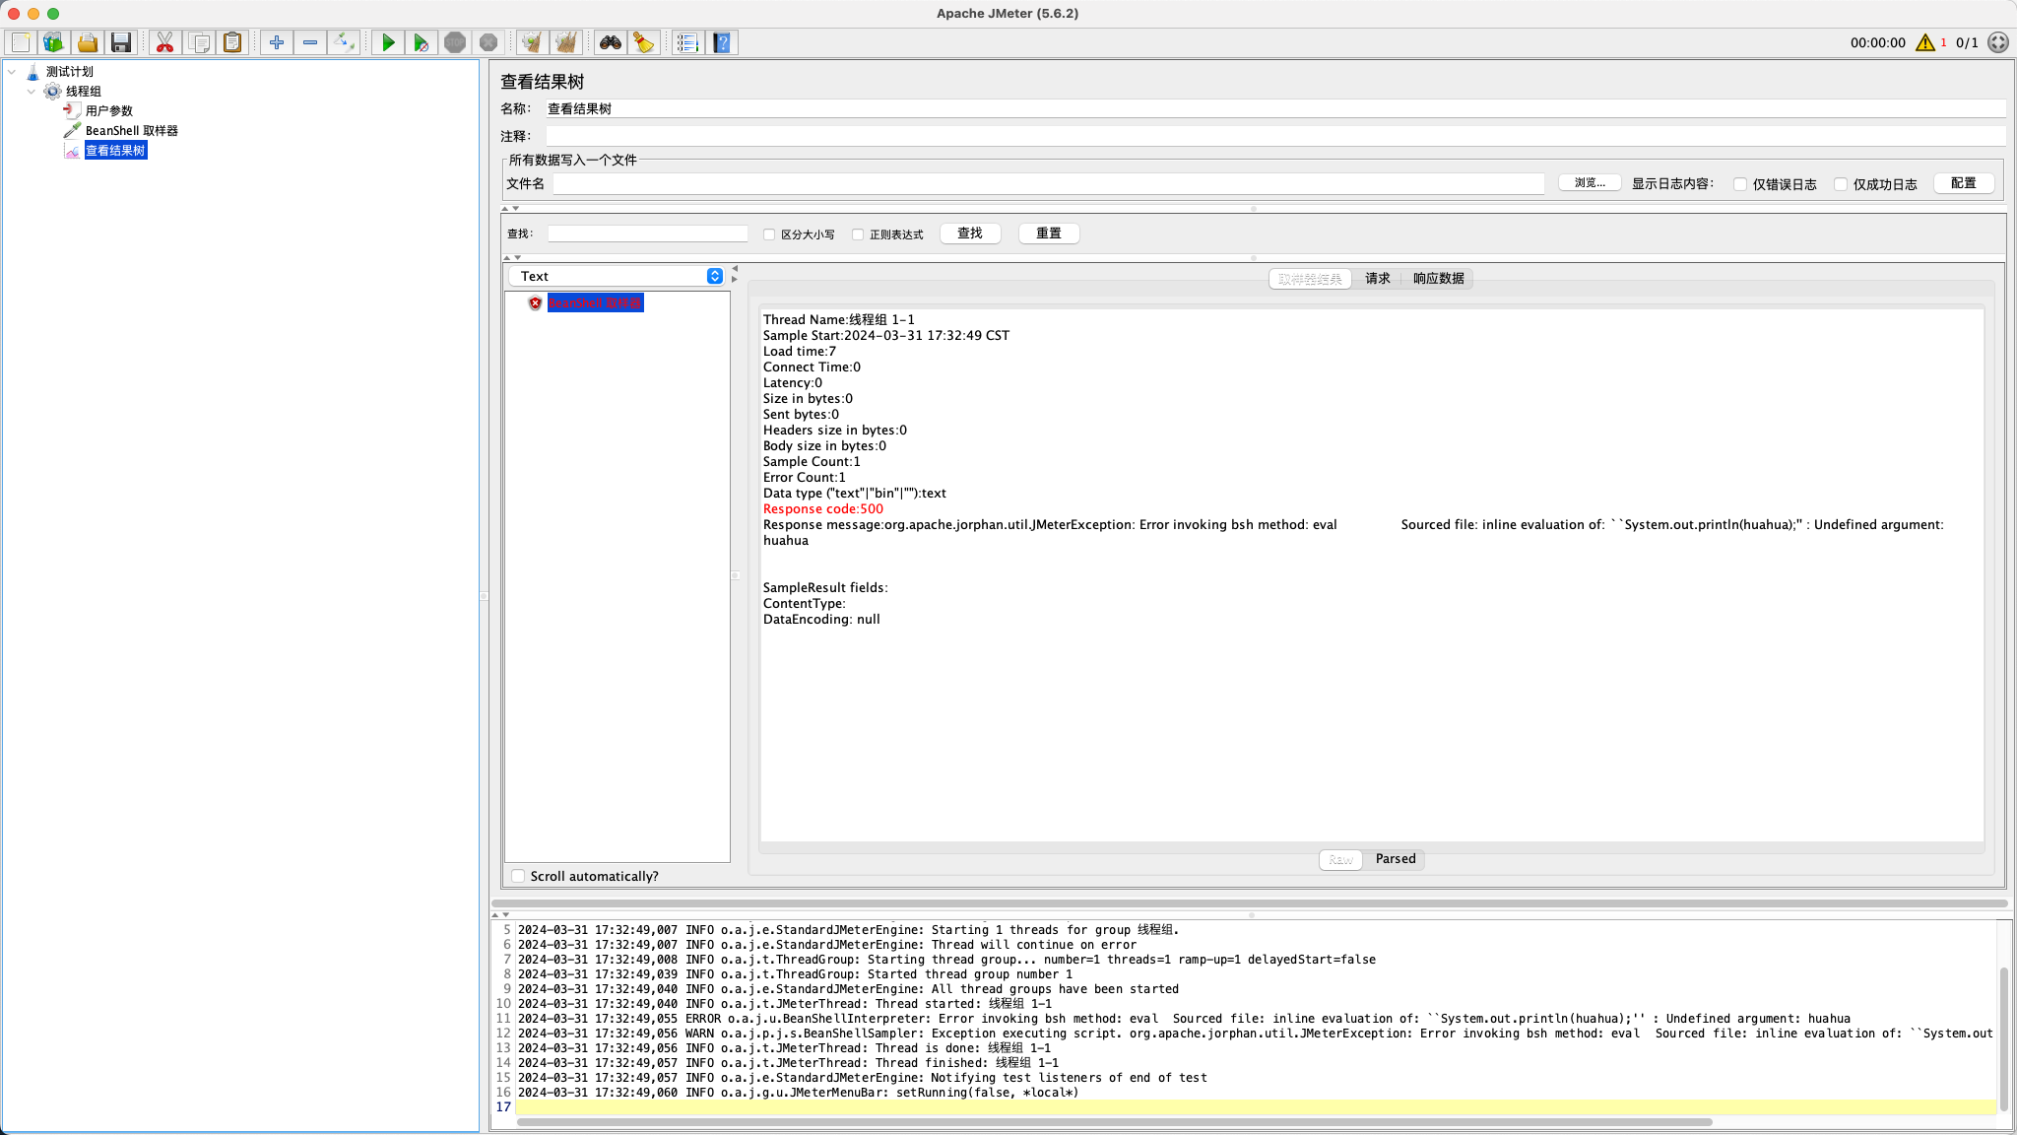Image resolution: width=2017 pixels, height=1135 pixels.
Task: Click the warning triangle log indicator
Action: pyautogui.click(x=1925, y=42)
